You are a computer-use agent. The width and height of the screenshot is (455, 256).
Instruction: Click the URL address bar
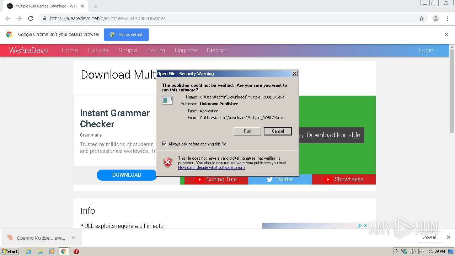click(x=227, y=18)
